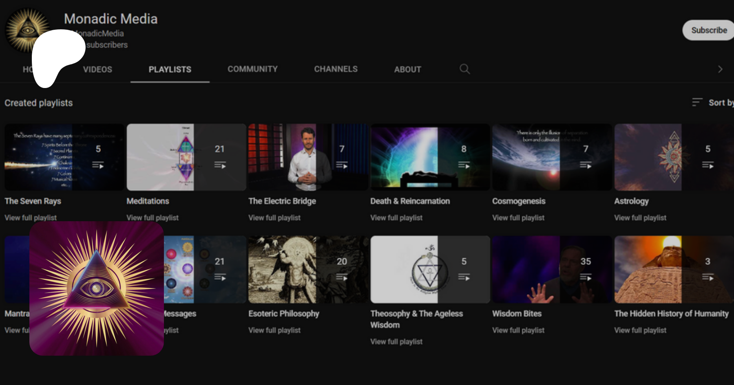Go to the Channels tab
Viewport: 734px width, 385px height.
coord(336,69)
